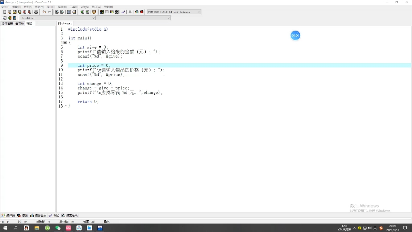Open Replace using the toolbar icon

click(62, 12)
